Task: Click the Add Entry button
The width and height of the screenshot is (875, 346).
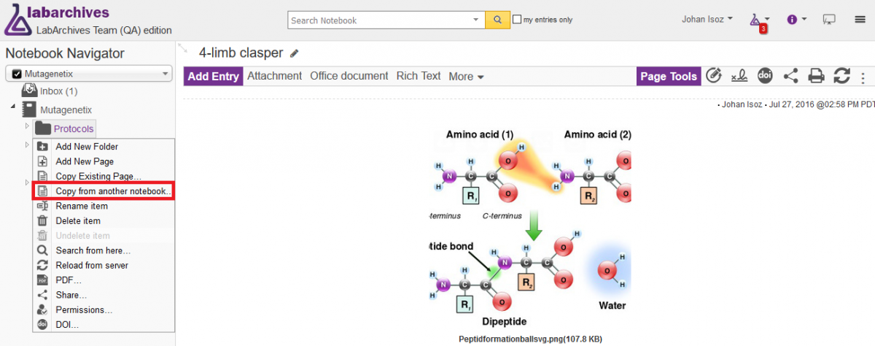Action: (x=214, y=76)
